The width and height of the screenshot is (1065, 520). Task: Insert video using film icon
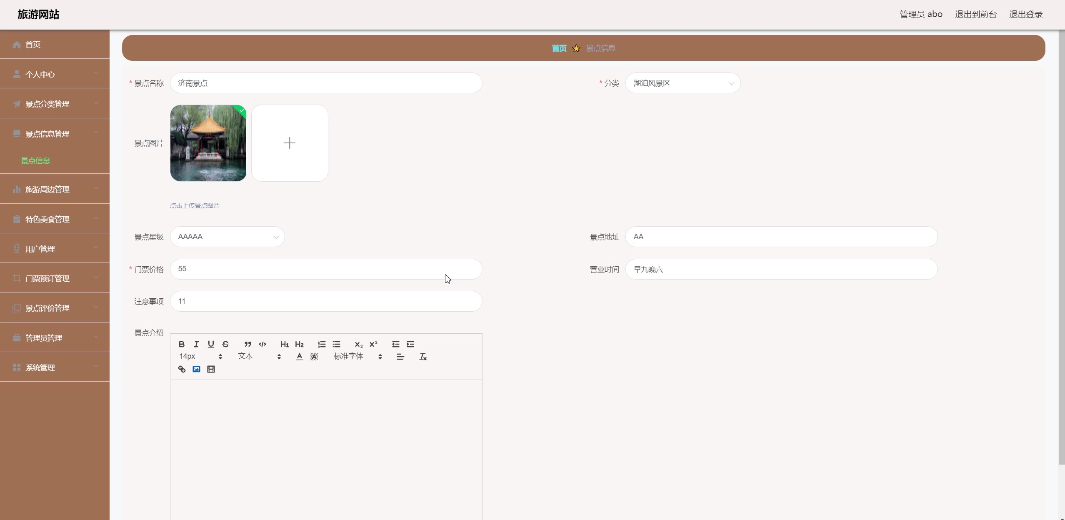coord(211,369)
